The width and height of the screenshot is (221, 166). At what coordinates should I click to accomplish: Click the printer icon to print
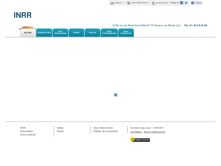click(x=112, y=3)
